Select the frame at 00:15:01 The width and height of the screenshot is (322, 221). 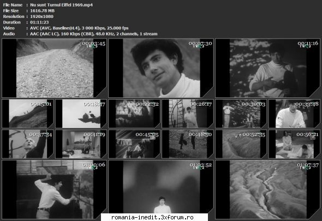28,114
